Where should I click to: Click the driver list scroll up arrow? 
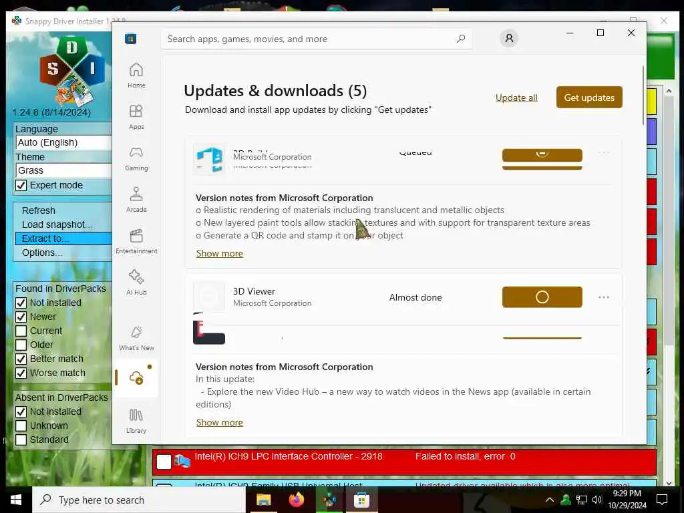pyautogui.click(x=669, y=91)
